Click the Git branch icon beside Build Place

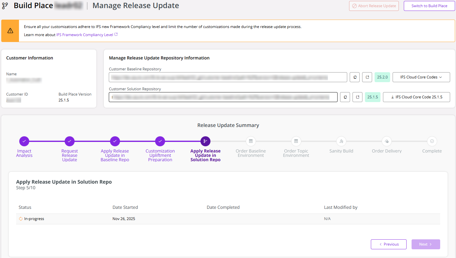[5, 5]
